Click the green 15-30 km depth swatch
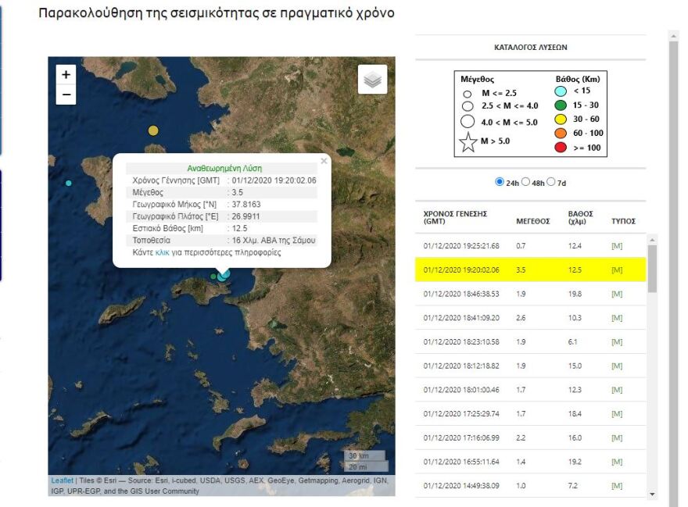The image size is (688, 507). pyautogui.click(x=559, y=104)
